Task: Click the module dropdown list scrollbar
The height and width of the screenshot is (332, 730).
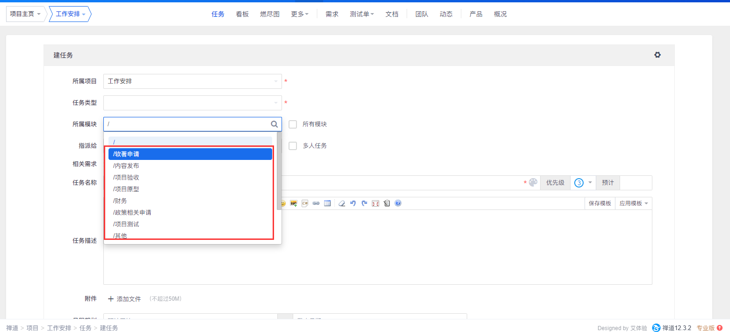Action: coord(279,171)
